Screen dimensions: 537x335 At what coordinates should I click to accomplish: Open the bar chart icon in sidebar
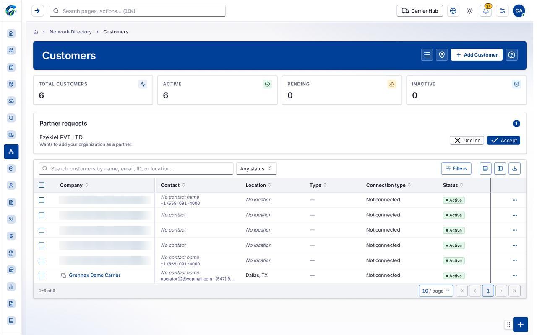[x=11, y=287]
